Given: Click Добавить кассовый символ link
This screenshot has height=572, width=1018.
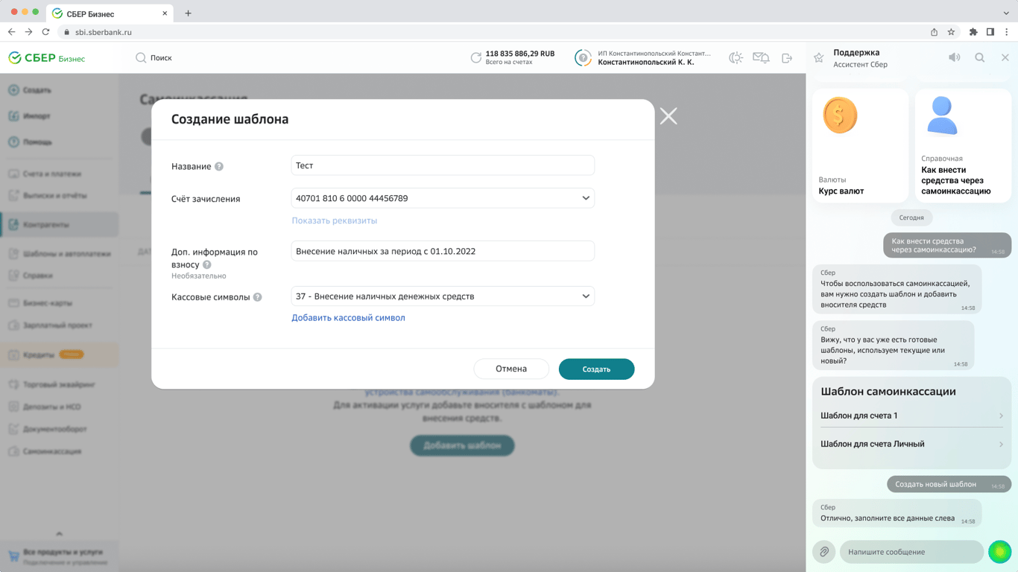Looking at the screenshot, I should pyautogui.click(x=348, y=318).
